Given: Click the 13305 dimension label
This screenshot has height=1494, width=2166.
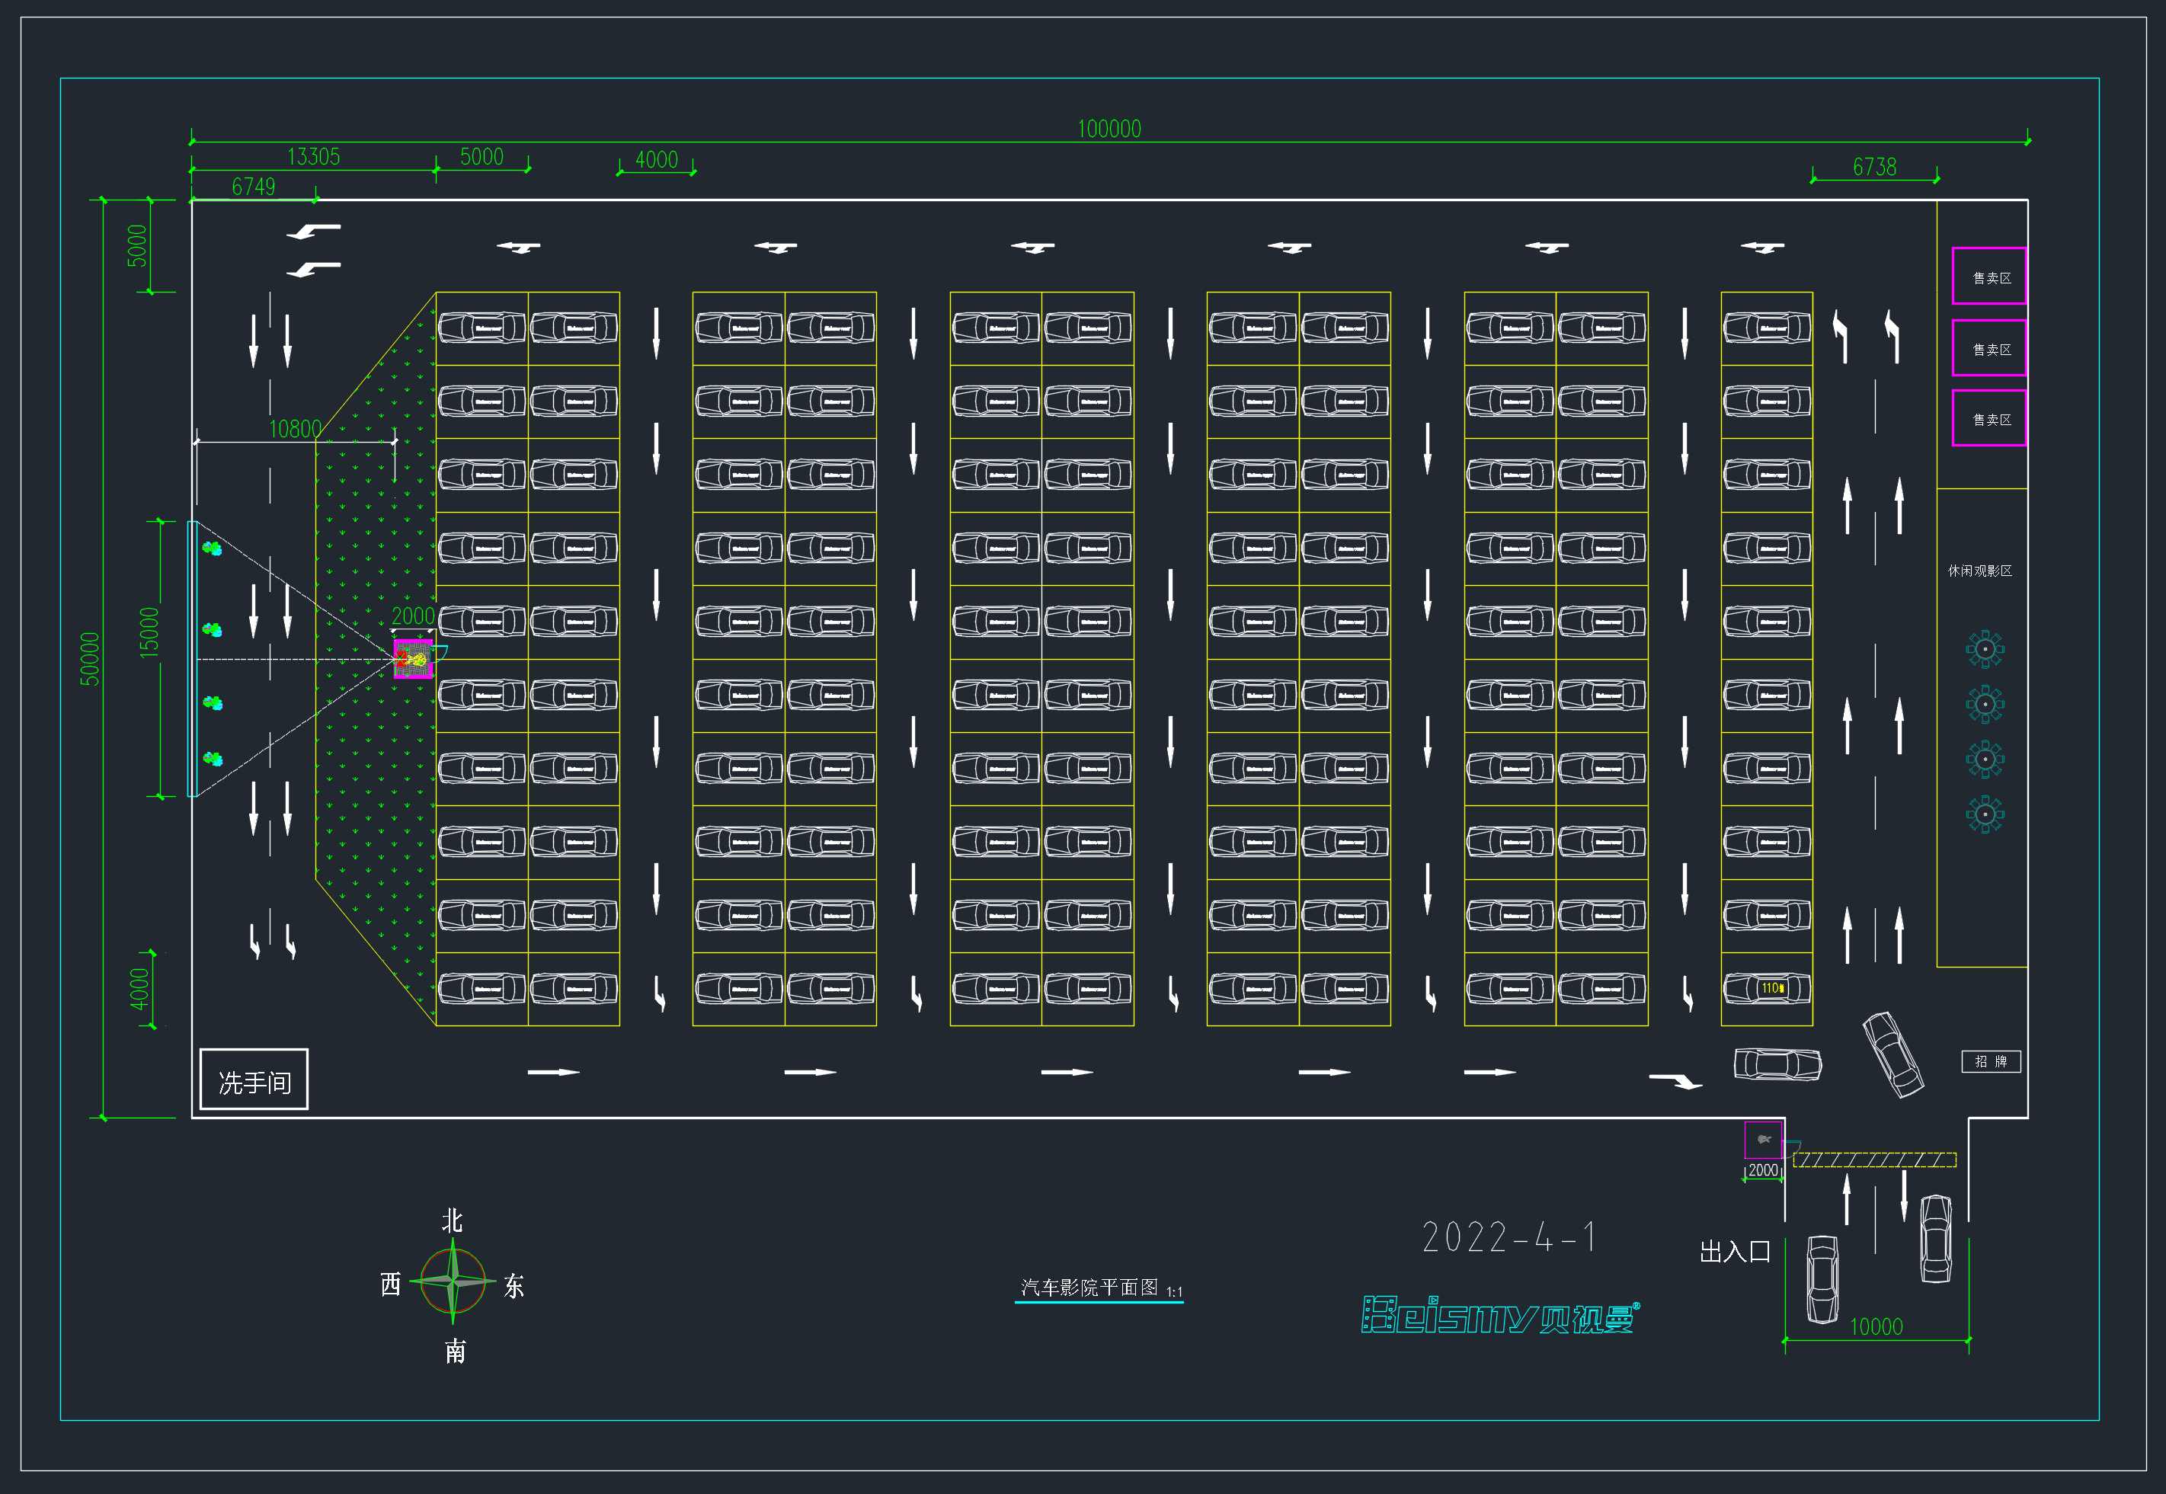Looking at the screenshot, I should tap(314, 156).
